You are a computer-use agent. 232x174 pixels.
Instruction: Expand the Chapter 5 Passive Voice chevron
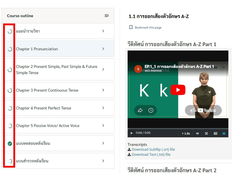click(103, 126)
